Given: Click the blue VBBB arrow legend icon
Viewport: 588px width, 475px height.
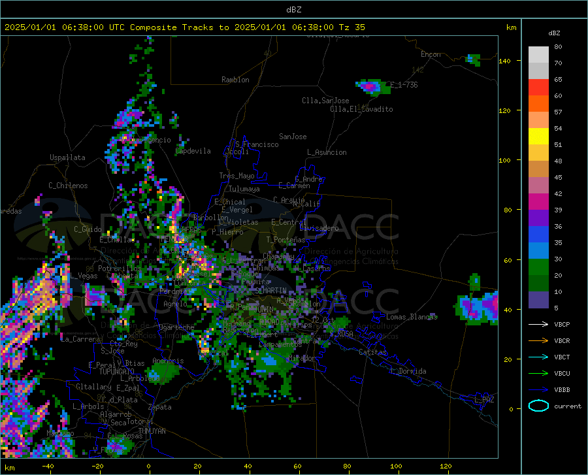Looking at the screenshot, I should point(538,389).
